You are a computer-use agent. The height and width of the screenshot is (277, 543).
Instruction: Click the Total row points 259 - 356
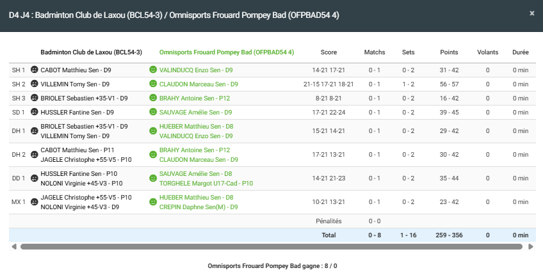pyautogui.click(x=449, y=235)
